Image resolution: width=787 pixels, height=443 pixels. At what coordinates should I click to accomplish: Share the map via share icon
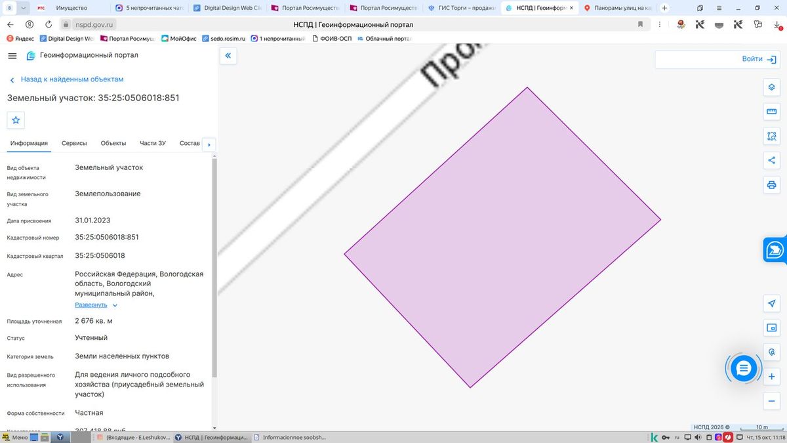tap(771, 160)
